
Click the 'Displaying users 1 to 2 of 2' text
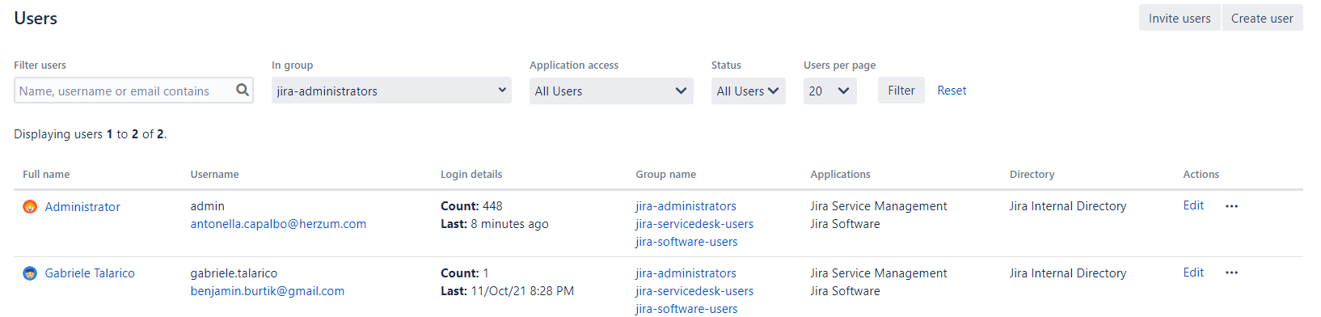click(x=90, y=134)
